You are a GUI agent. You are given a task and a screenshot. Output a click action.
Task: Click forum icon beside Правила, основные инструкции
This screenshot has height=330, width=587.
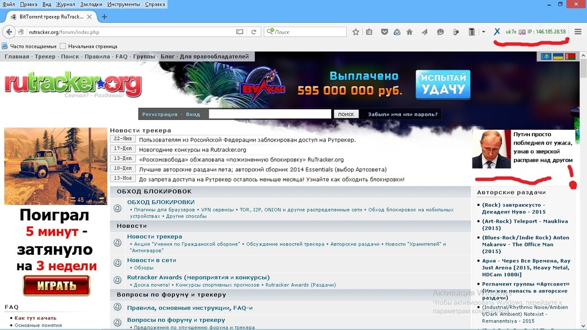(117, 307)
